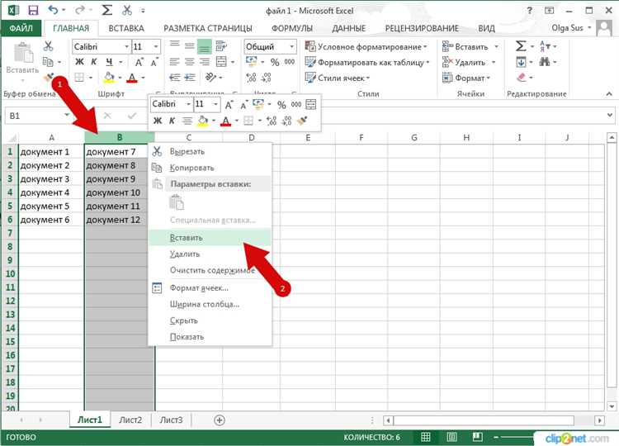Open the font size 11 dropdown in ribbon
The height and width of the screenshot is (446, 619).
tap(156, 46)
